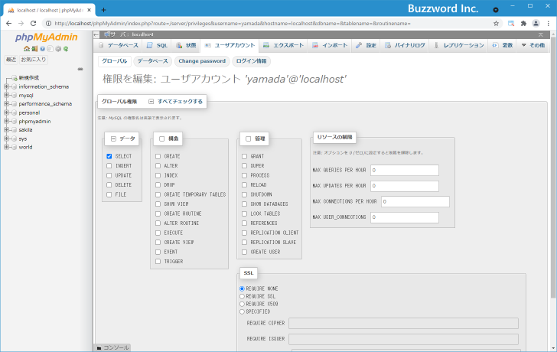Uncheck the SELECT privilege checkbox
This screenshot has height=352, width=557.
click(x=109, y=156)
